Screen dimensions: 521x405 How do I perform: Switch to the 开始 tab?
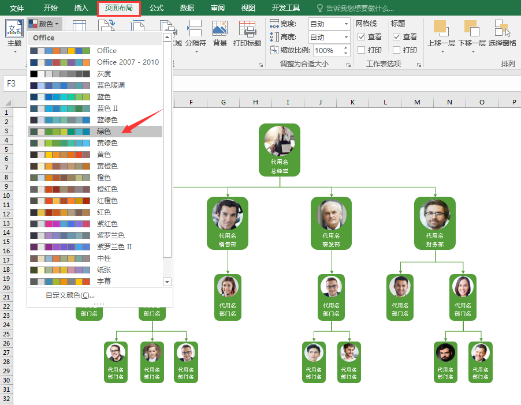tap(50, 8)
